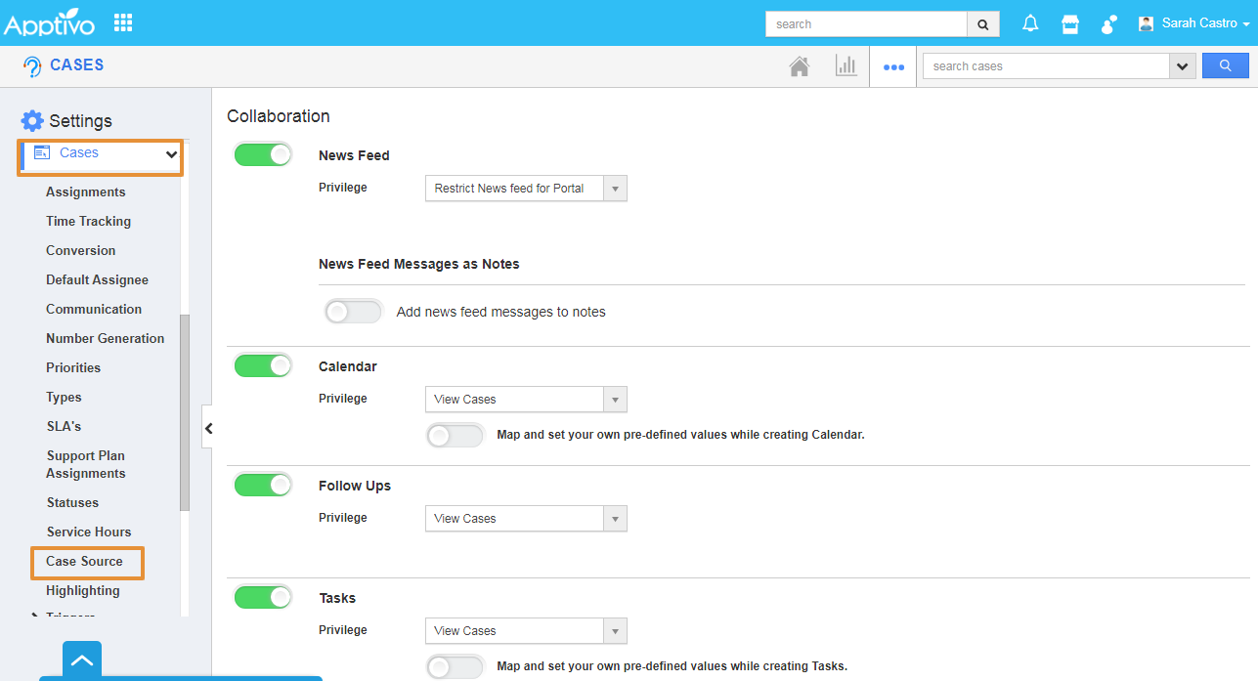This screenshot has height=681, width=1258.
Task: Turn off the Follow Ups toggle
Action: [263, 485]
